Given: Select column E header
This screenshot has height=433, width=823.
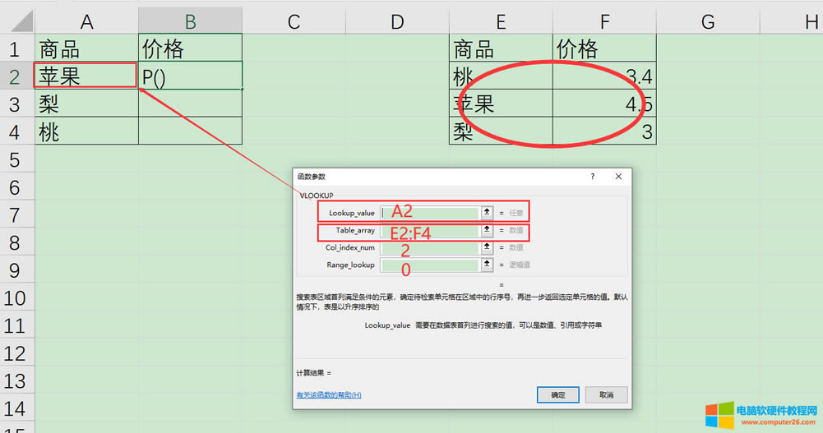Looking at the screenshot, I should [501, 22].
